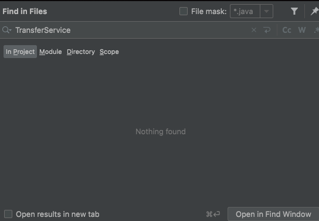
Task: Toggle Words (W) matching option
Action: [302, 30]
